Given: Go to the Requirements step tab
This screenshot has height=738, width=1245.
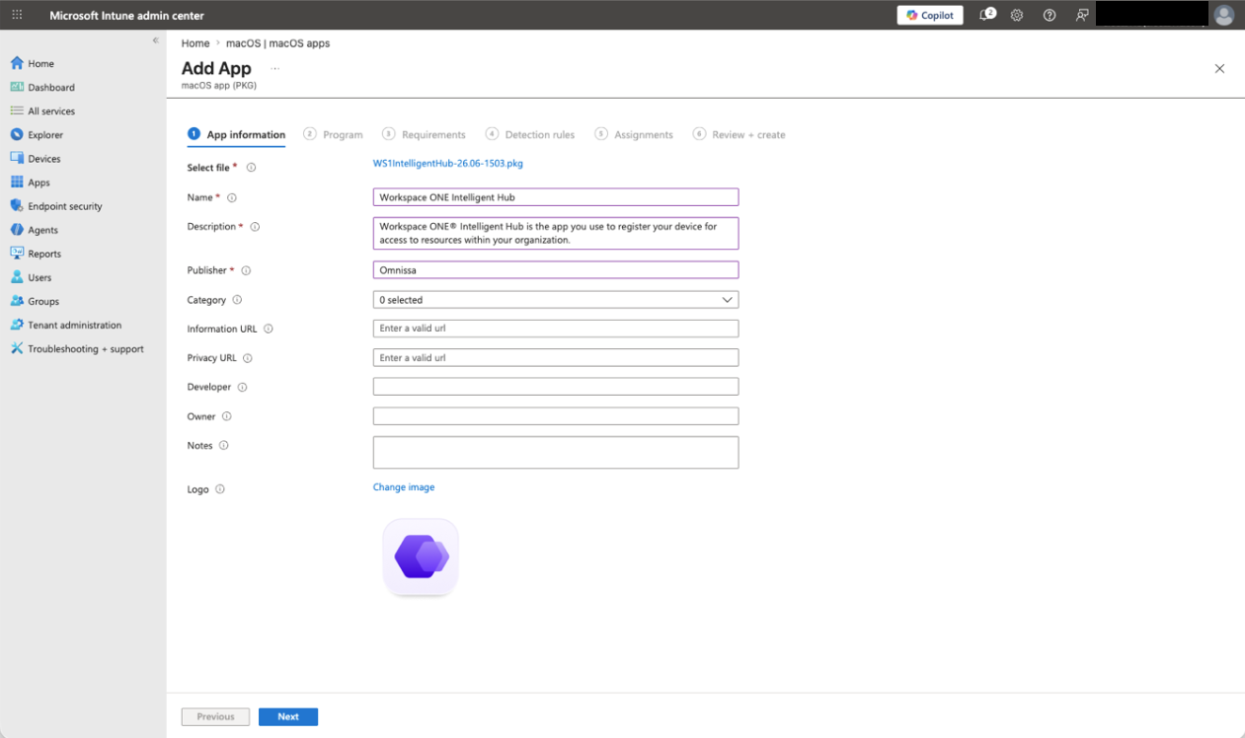Looking at the screenshot, I should [x=424, y=135].
